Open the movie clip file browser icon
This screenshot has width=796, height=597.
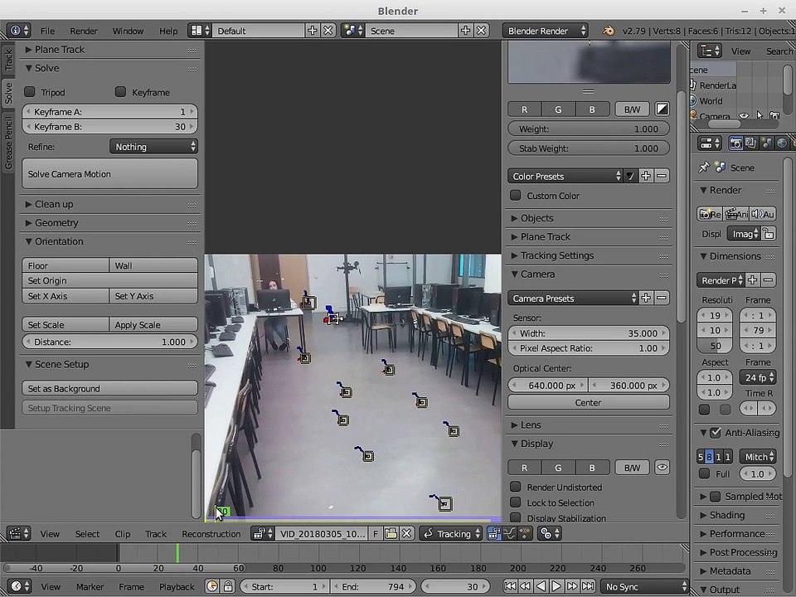point(391,533)
